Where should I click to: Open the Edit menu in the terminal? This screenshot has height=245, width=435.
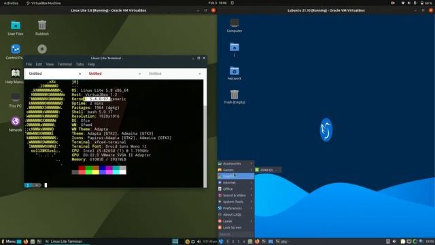(39, 64)
